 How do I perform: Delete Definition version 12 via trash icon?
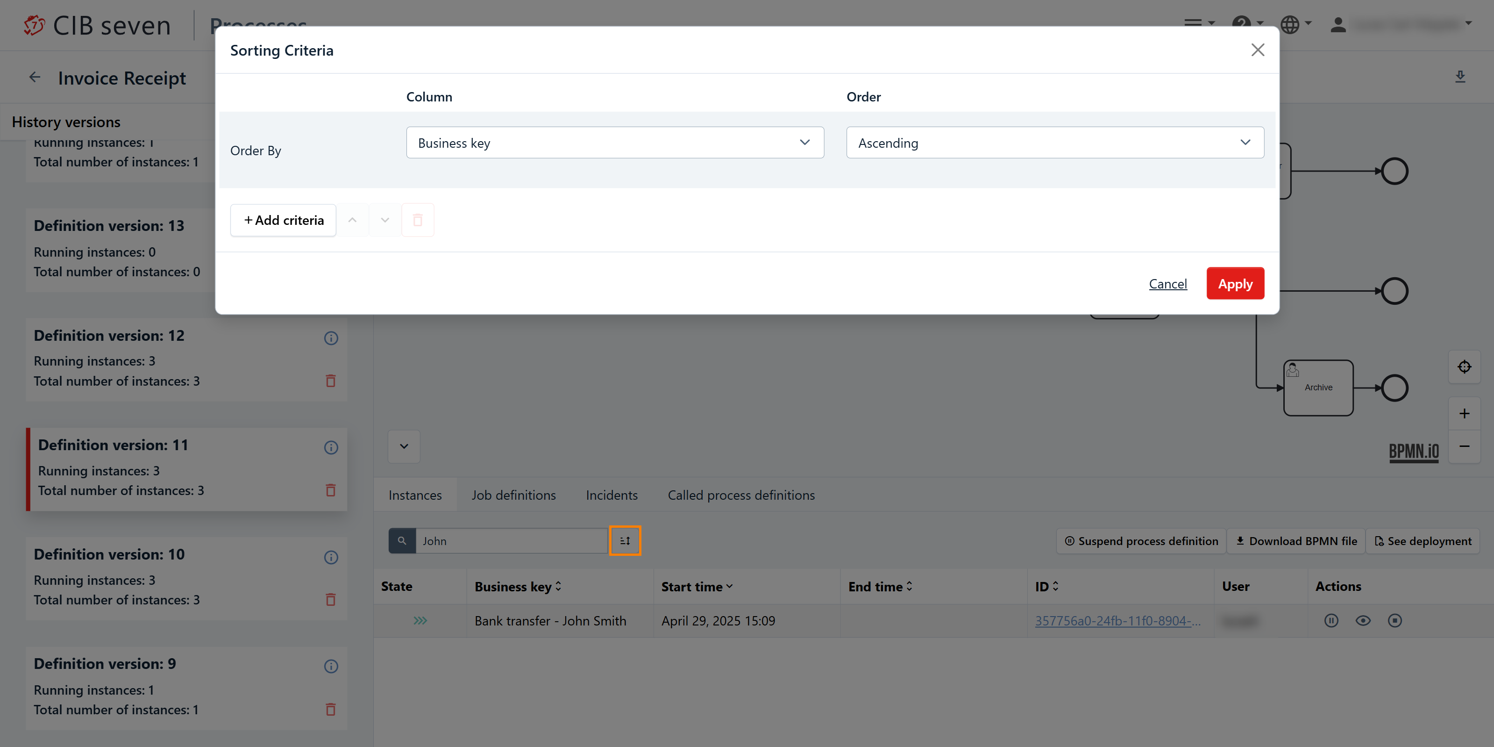tap(331, 381)
